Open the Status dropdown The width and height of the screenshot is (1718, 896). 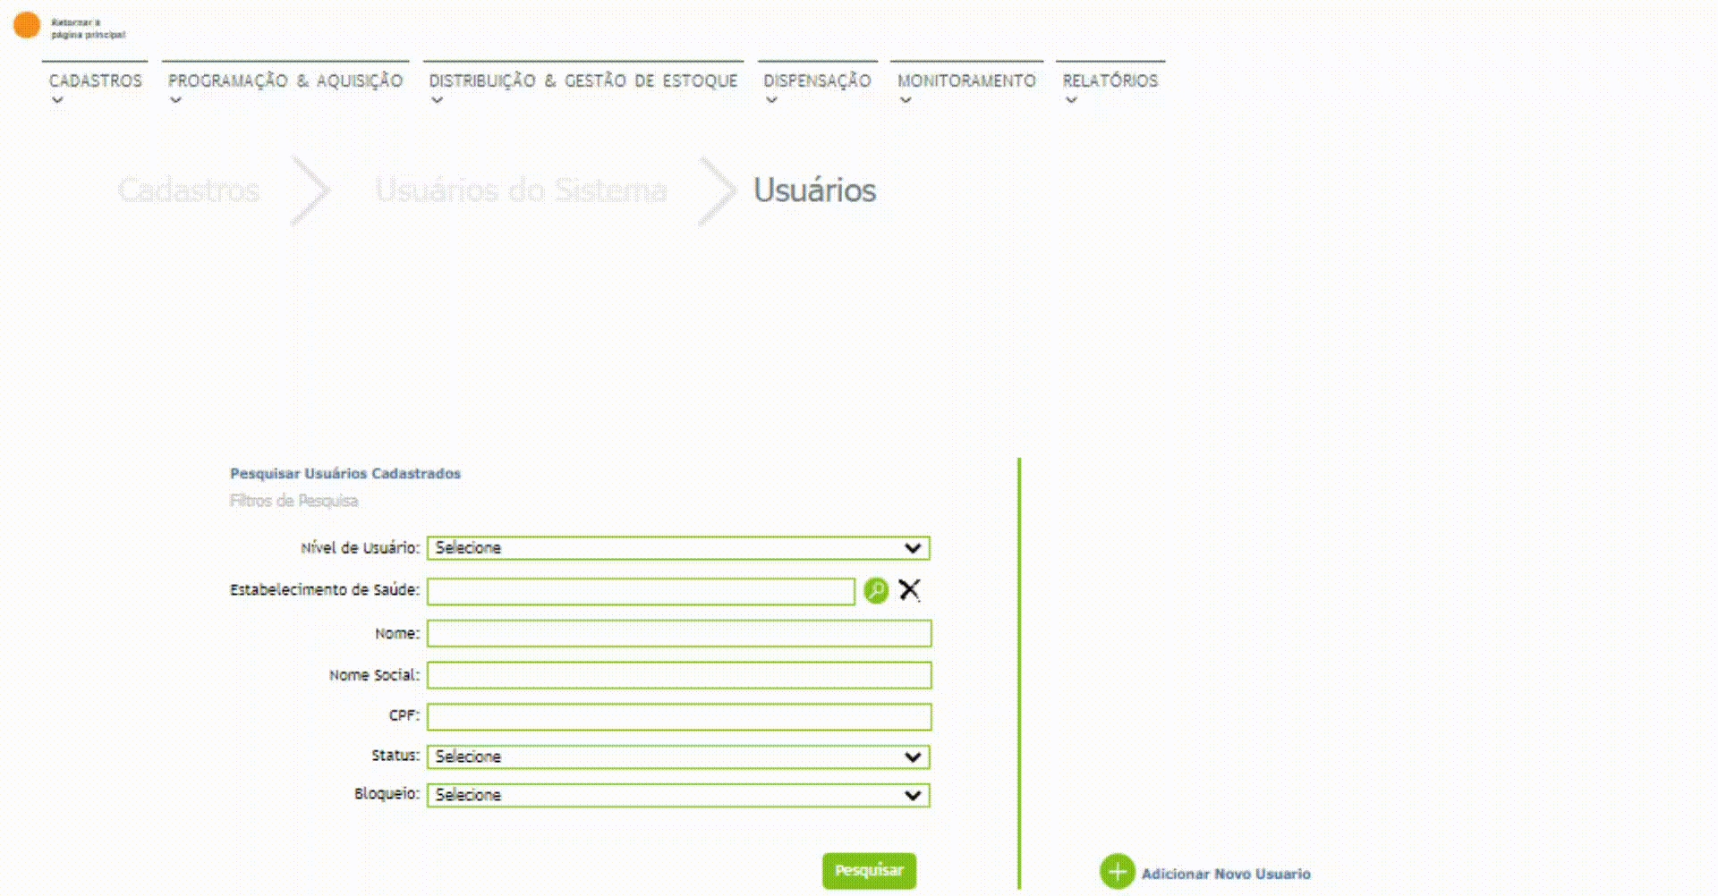677,757
